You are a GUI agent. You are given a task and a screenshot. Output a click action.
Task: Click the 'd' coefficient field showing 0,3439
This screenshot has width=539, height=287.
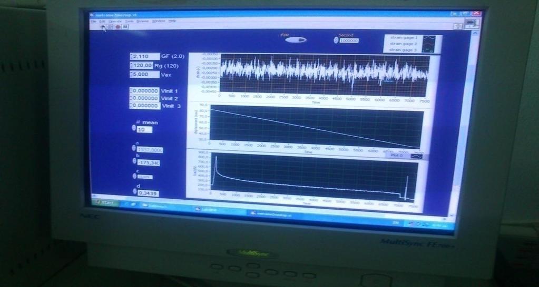tap(149, 194)
